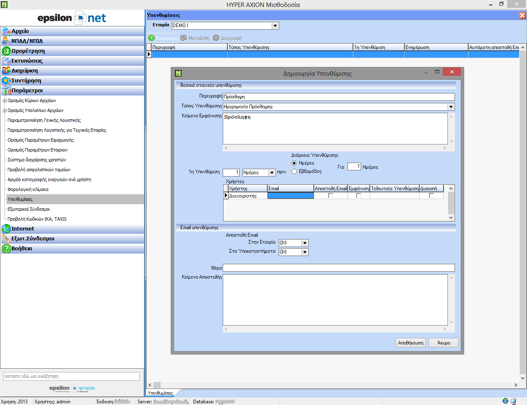Image resolution: width=527 pixels, height=405 pixels.
Task: Open the Εκτυπώσεις section icon
Action: tap(6, 61)
